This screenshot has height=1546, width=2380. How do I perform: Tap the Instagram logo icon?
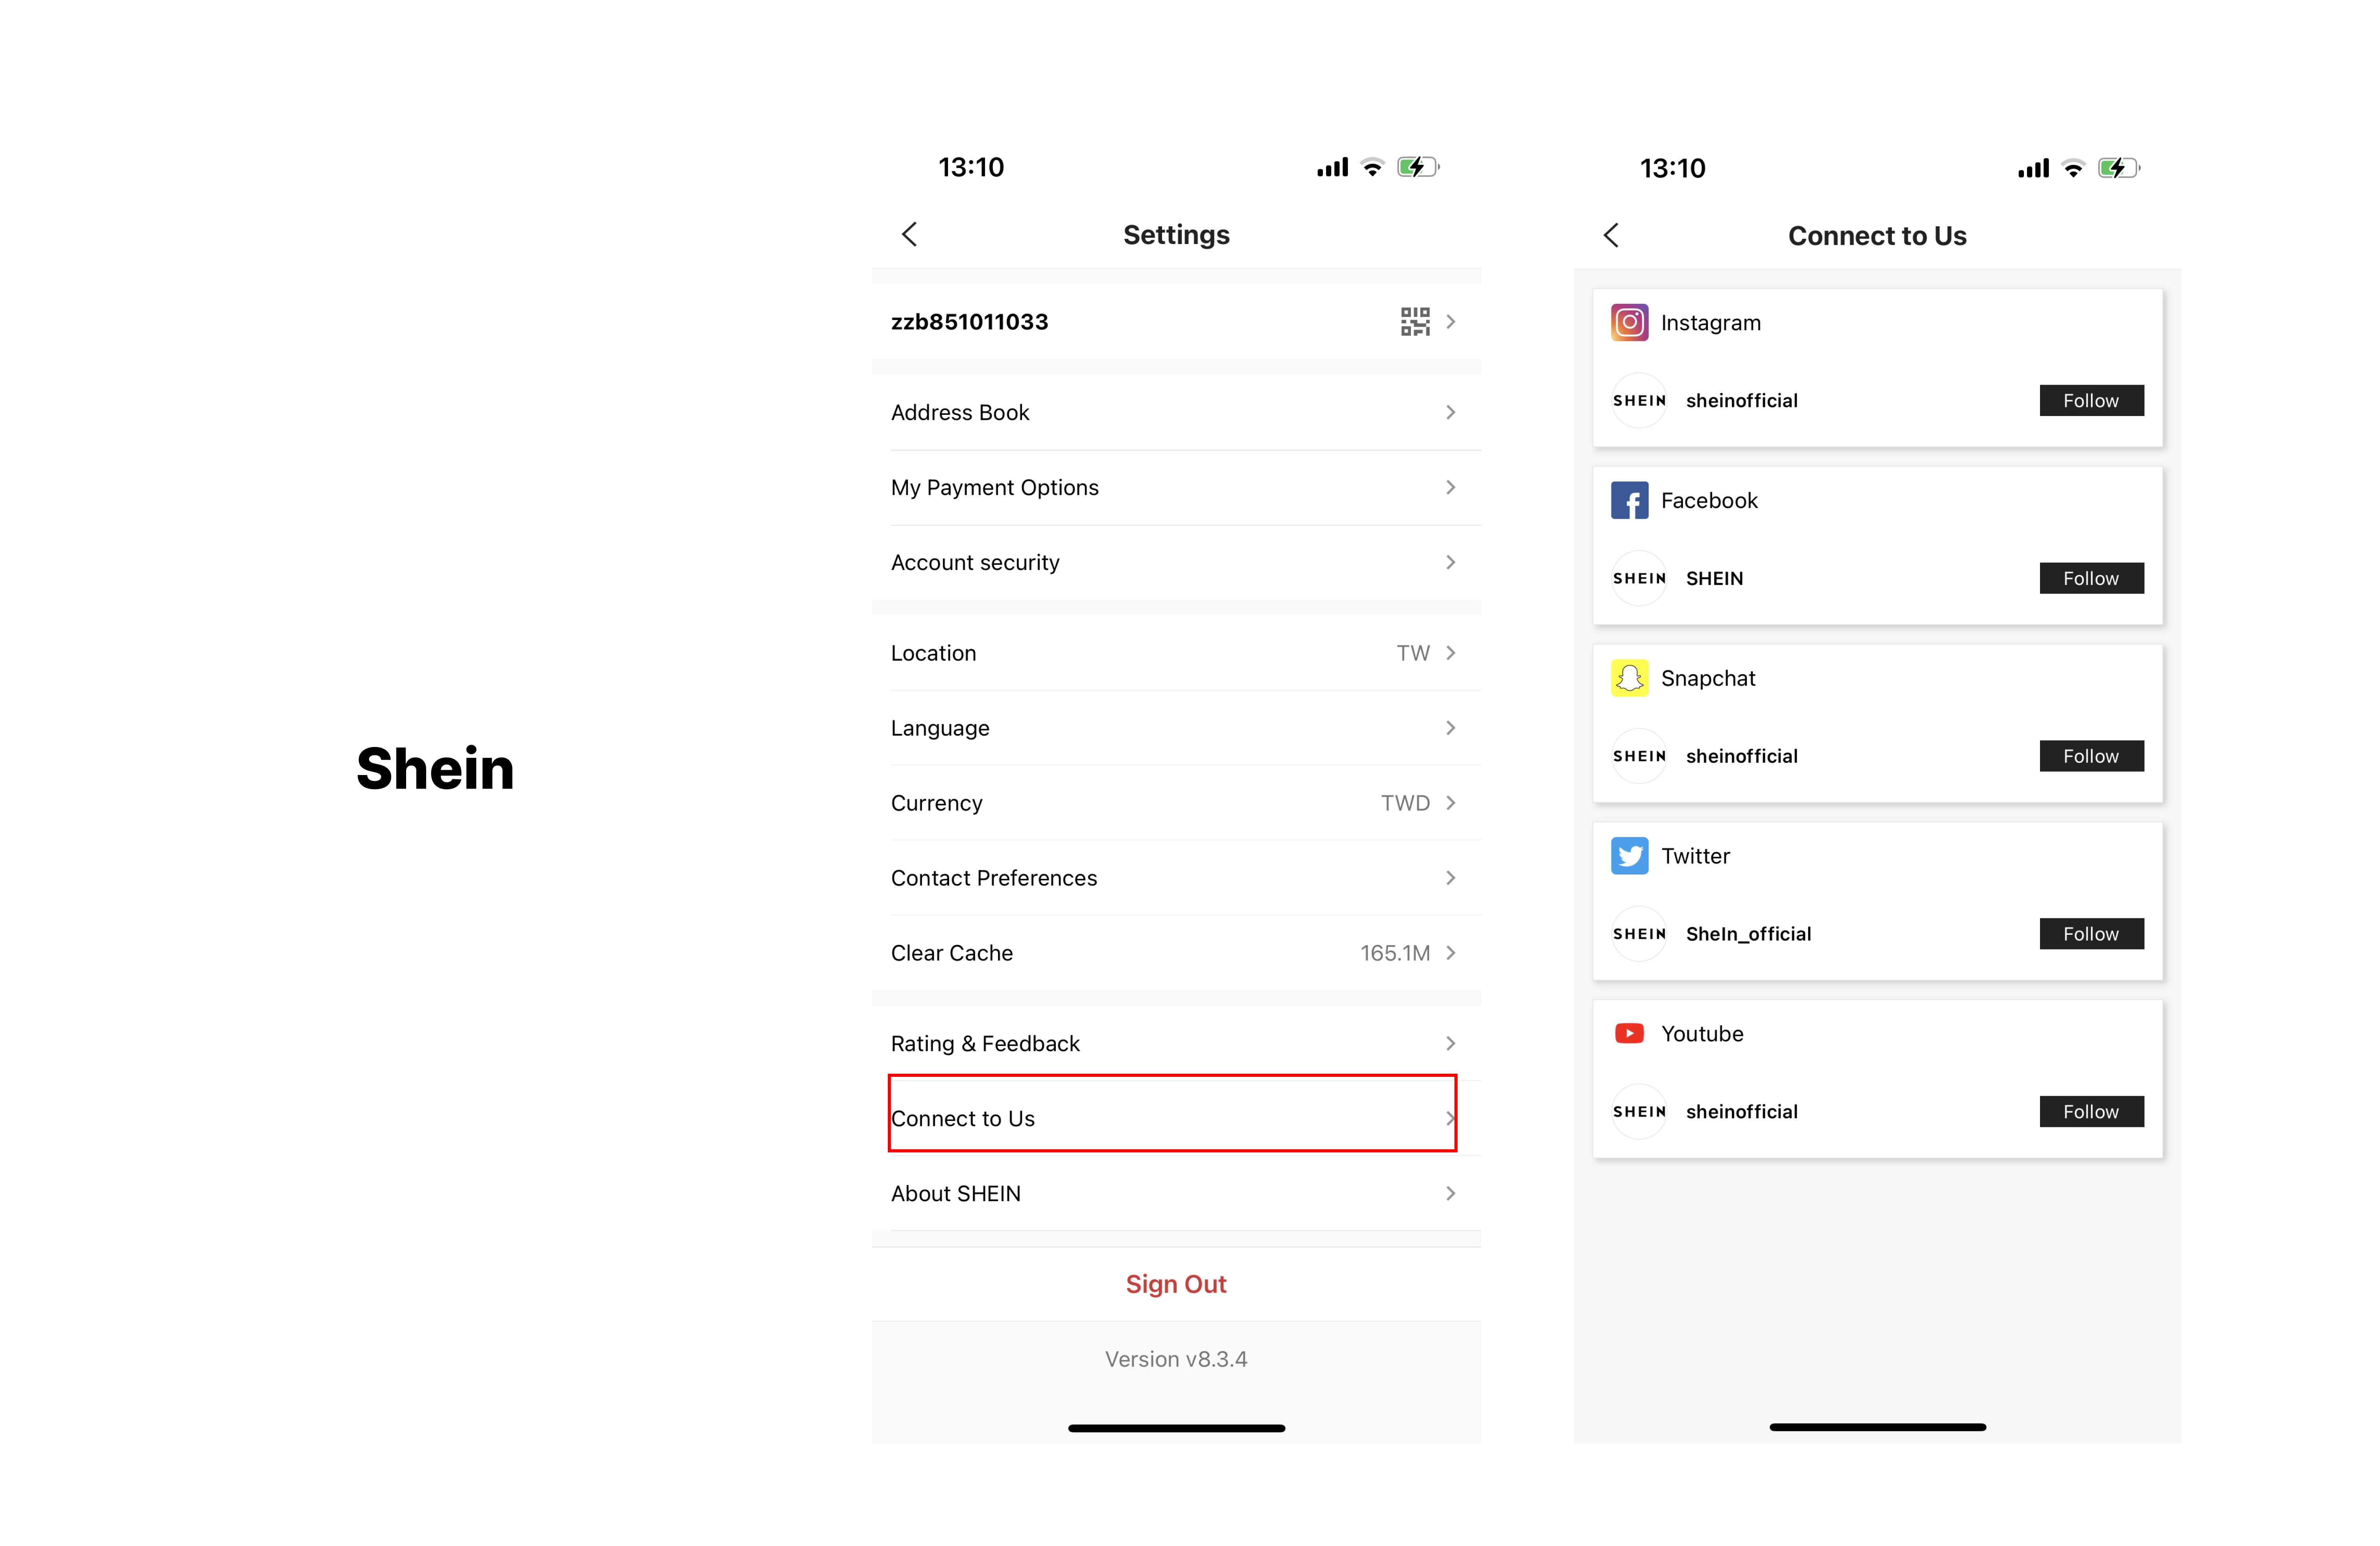[x=1629, y=323]
